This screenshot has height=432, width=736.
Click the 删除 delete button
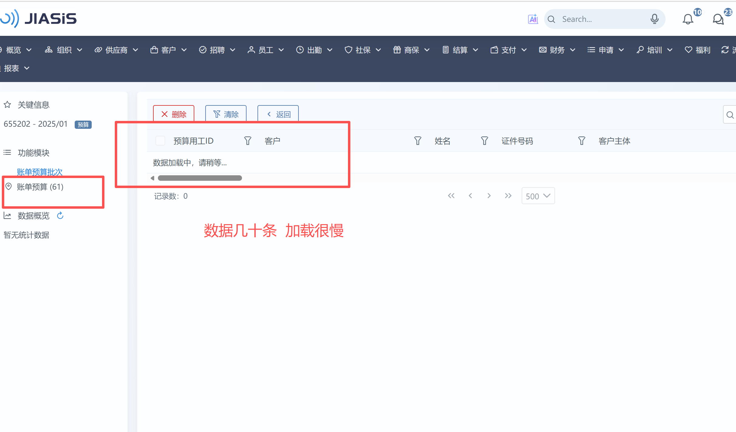[x=174, y=114]
